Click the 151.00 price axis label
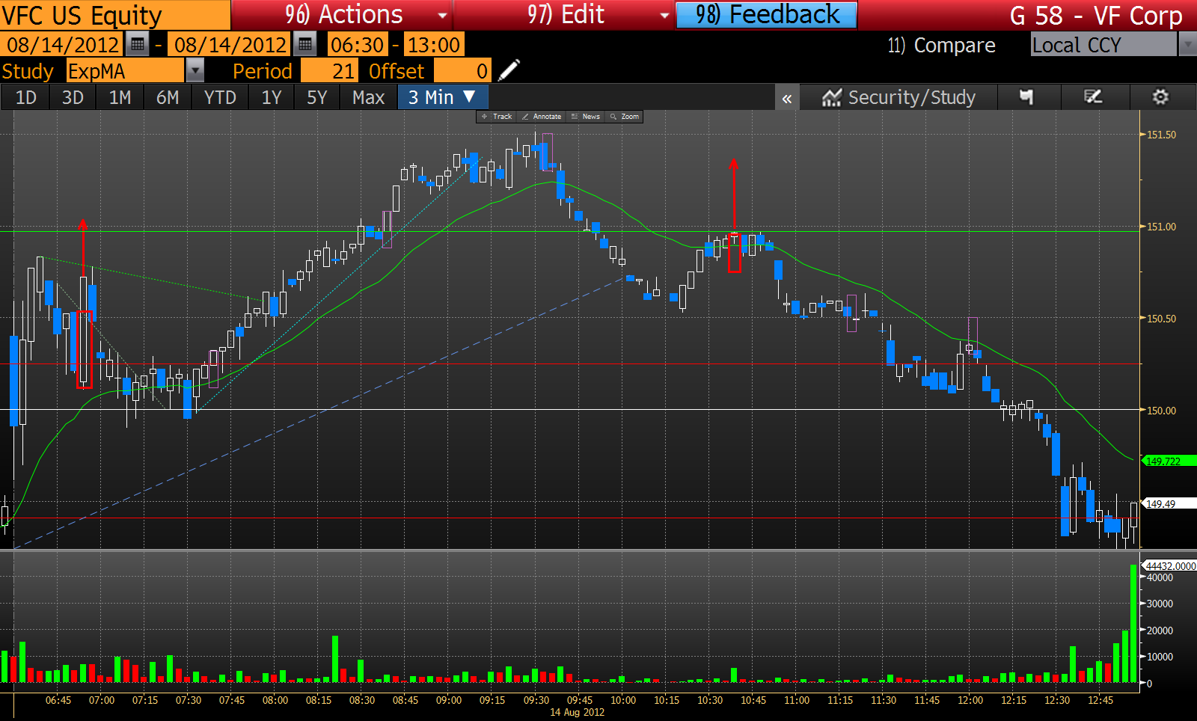This screenshot has height=721, width=1197. click(x=1162, y=227)
